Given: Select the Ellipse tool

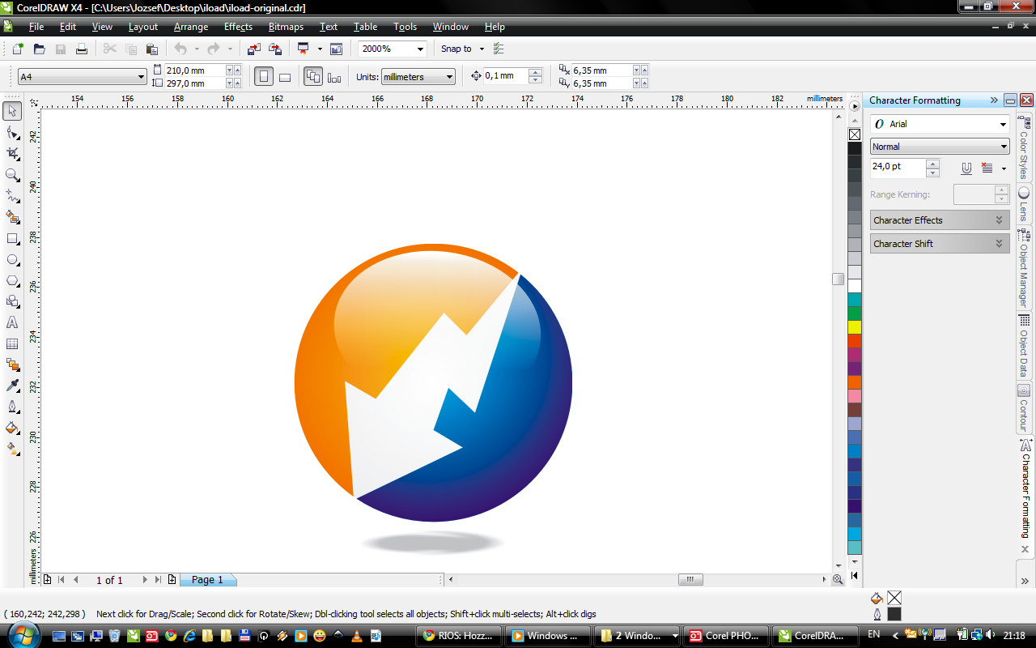Looking at the screenshot, I should (x=12, y=259).
